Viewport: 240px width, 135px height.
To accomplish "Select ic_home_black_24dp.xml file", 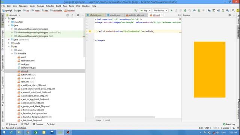I will point(32,110).
